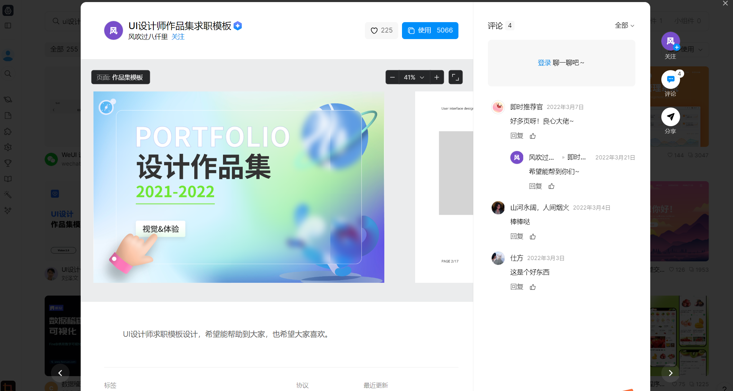Viewport: 733px width, 391px height.
Task: Click the blue 使用 5066 button
Action: (x=430, y=30)
